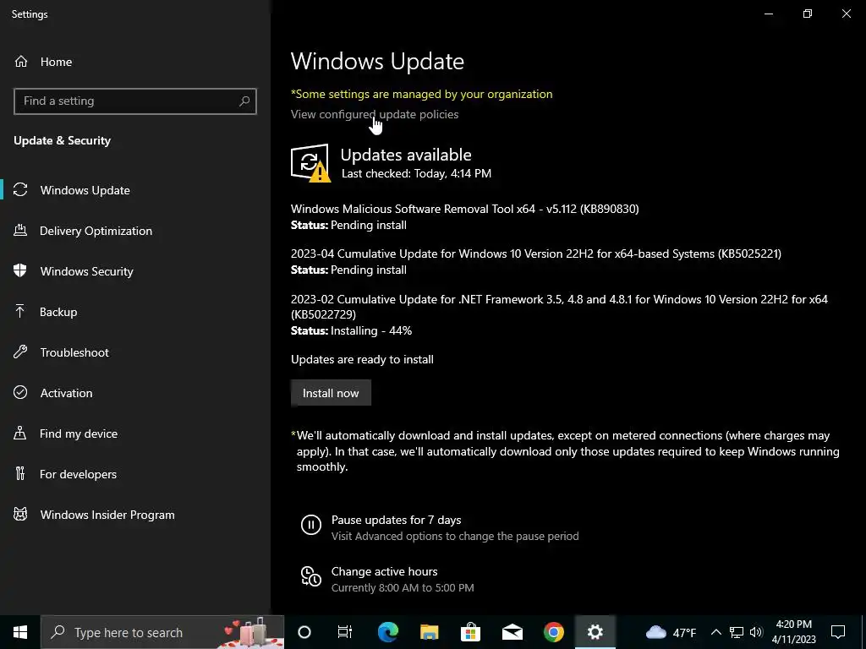
Task: Open Cortana circle in taskbar
Action: (304, 632)
